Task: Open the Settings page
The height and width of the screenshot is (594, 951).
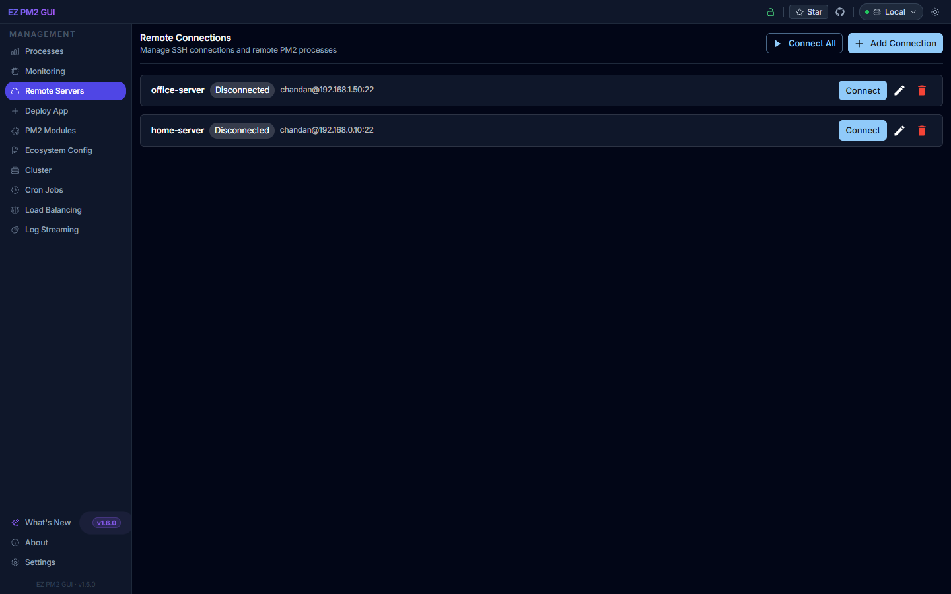Action: click(x=41, y=562)
